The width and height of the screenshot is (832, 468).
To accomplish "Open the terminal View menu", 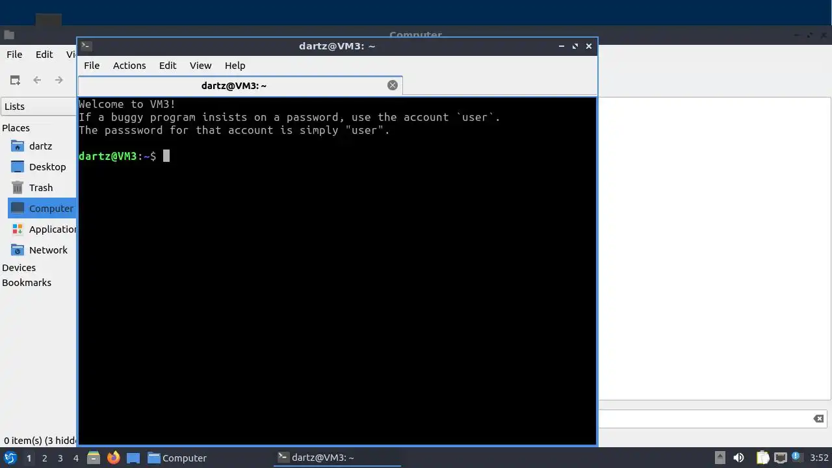I will (200, 66).
